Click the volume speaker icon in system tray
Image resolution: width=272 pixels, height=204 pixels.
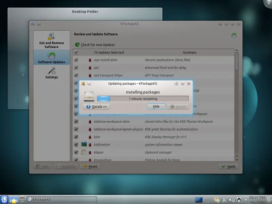(232, 200)
